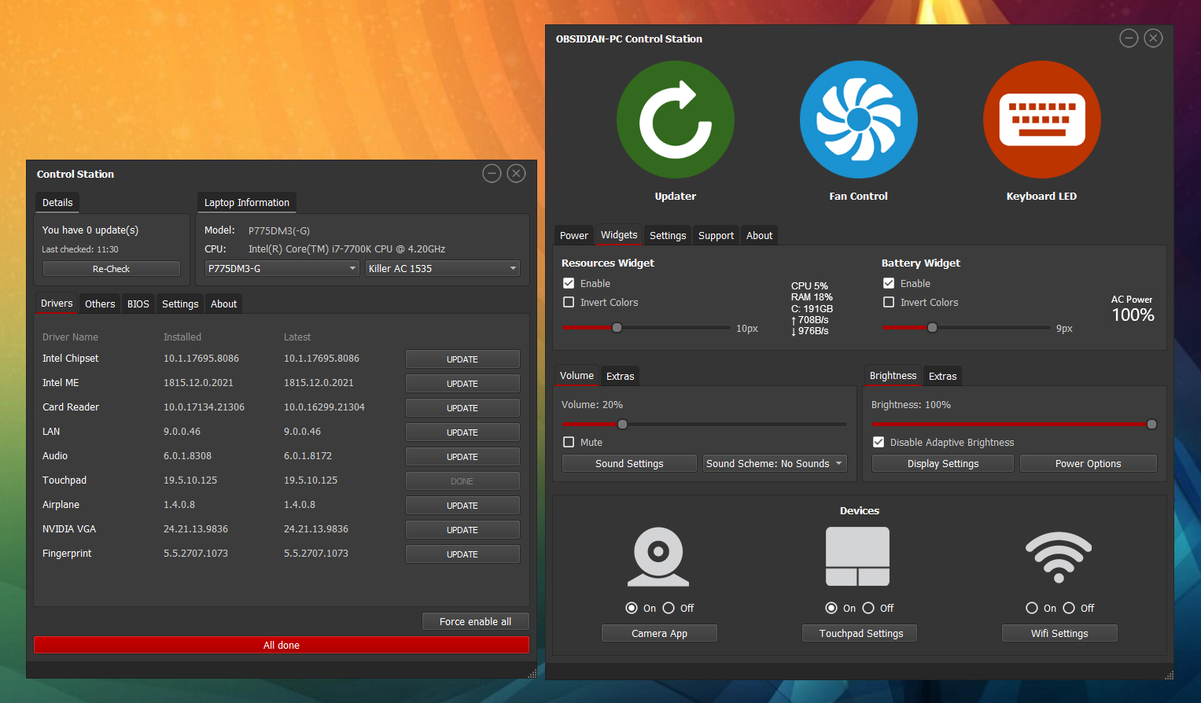The width and height of the screenshot is (1201, 703).
Task: Click UPDATE for NVIDIA VGA driver
Action: point(462,529)
